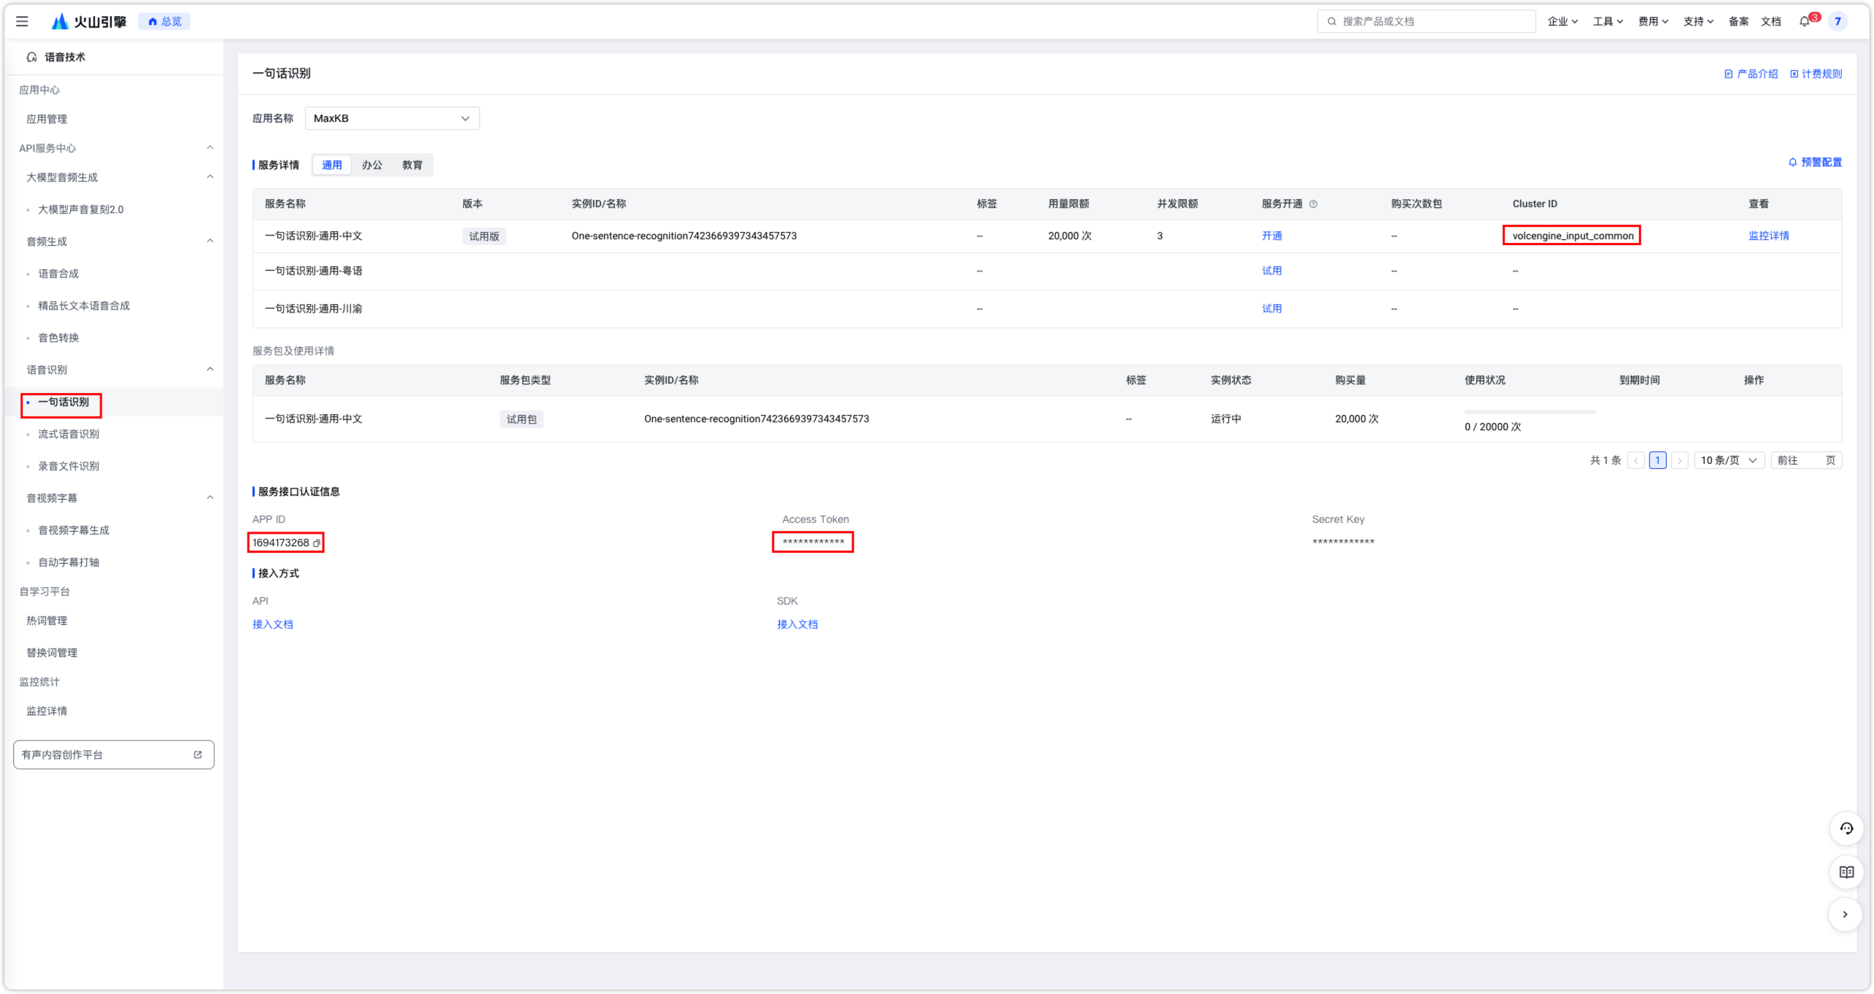Screen dimensions: 1874x994
Task: Expand the 企业 dropdown in top bar
Action: [1563, 21]
